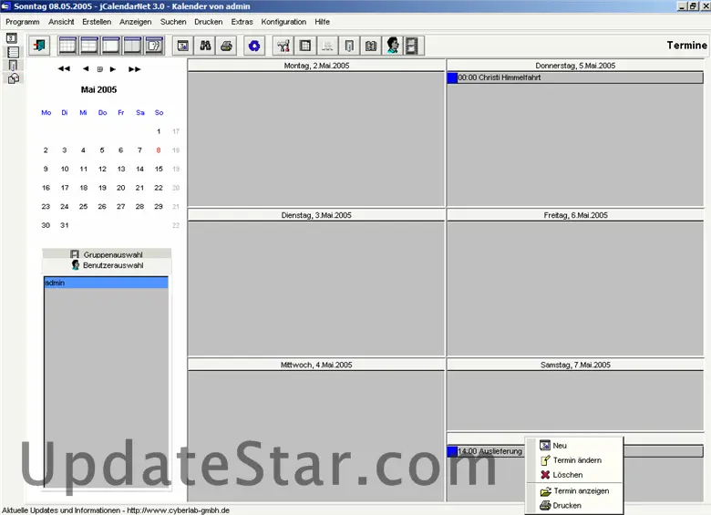Click blue color marker of Auslieferung
This screenshot has width=711, height=515.
[452, 451]
